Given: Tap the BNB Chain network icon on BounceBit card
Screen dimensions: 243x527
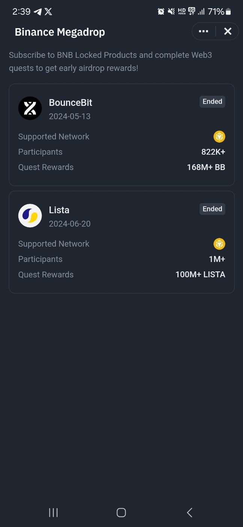Looking at the screenshot, I should tap(219, 137).
